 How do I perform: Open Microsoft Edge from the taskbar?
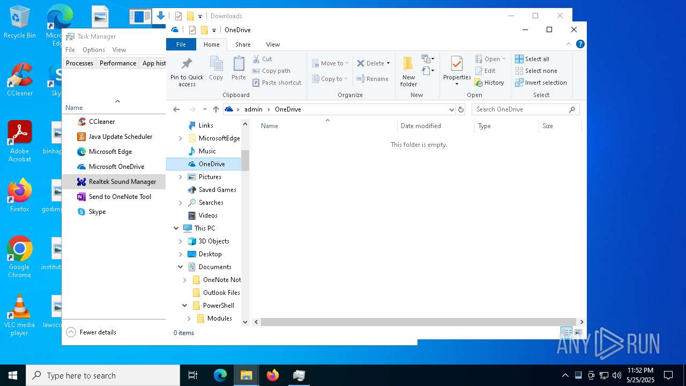coord(220,375)
